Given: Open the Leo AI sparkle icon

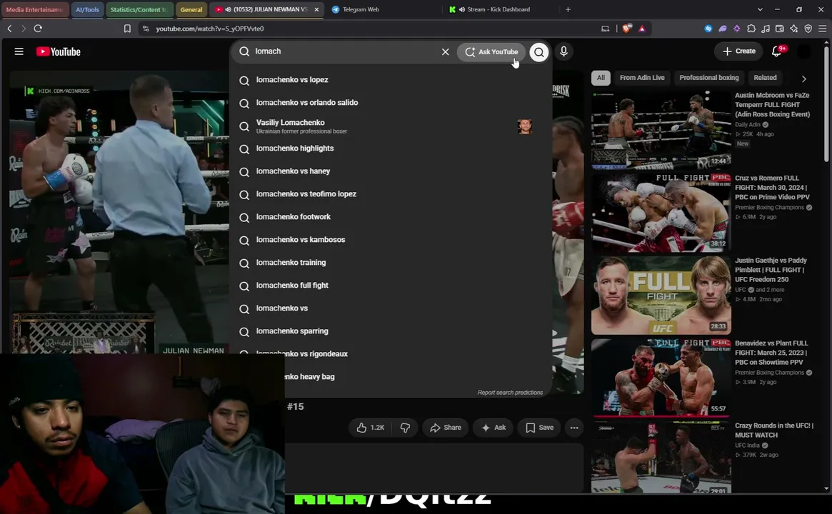Looking at the screenshot, I should click(x=794, y=29).
